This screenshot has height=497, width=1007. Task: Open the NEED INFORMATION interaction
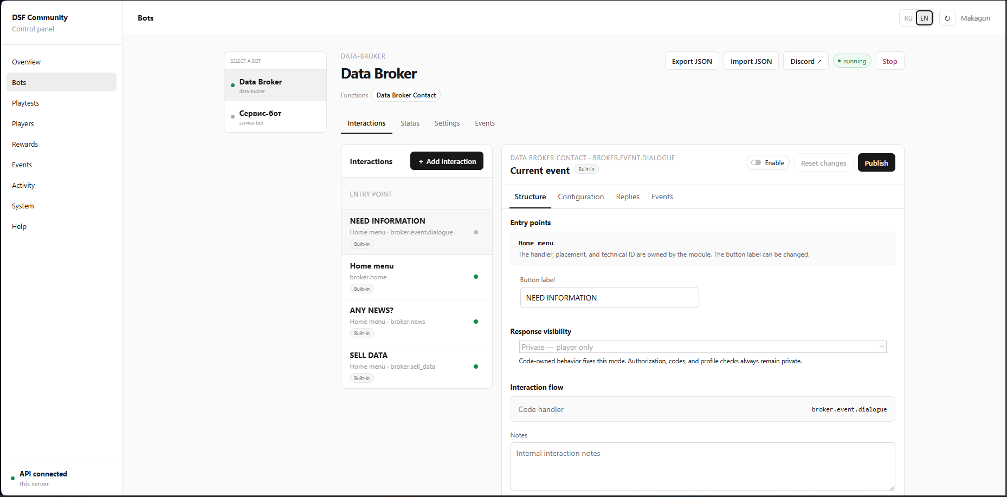[x=416, y=232]
